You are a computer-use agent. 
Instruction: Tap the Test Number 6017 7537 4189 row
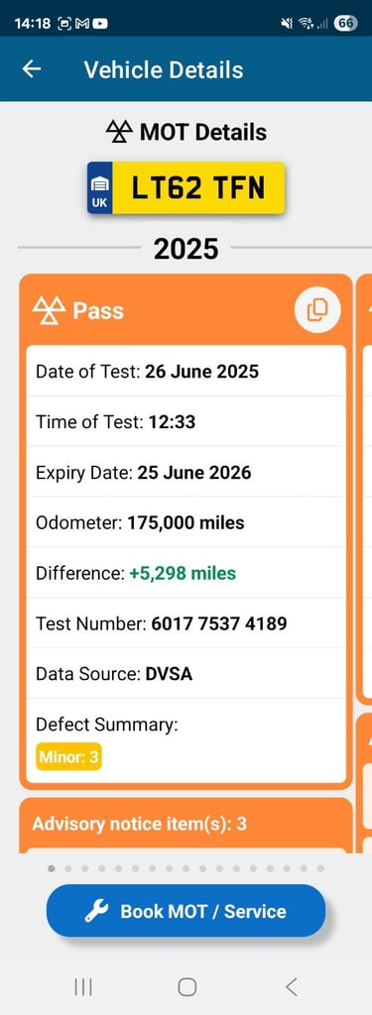tap(186, 623)
